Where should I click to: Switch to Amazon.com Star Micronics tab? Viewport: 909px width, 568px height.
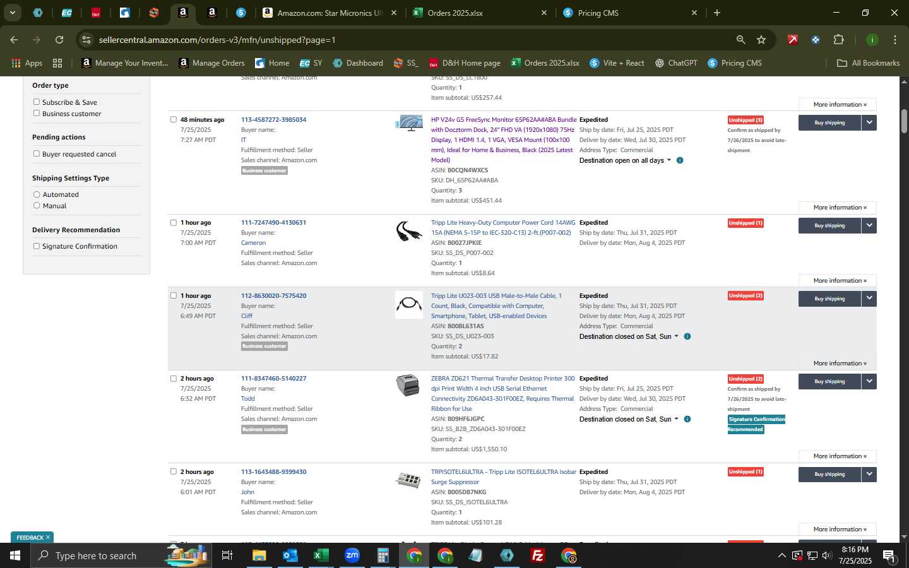coord(331,13)
